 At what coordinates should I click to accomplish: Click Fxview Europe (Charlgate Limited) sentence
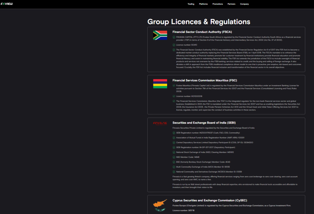232,206
